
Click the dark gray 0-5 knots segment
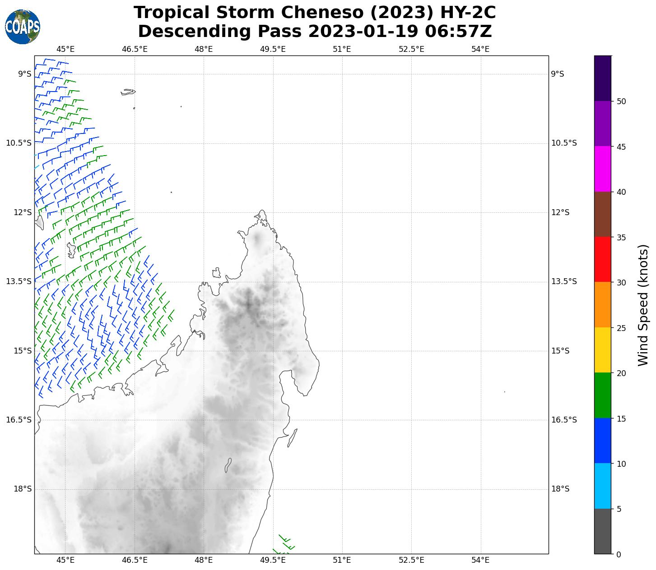602,531
